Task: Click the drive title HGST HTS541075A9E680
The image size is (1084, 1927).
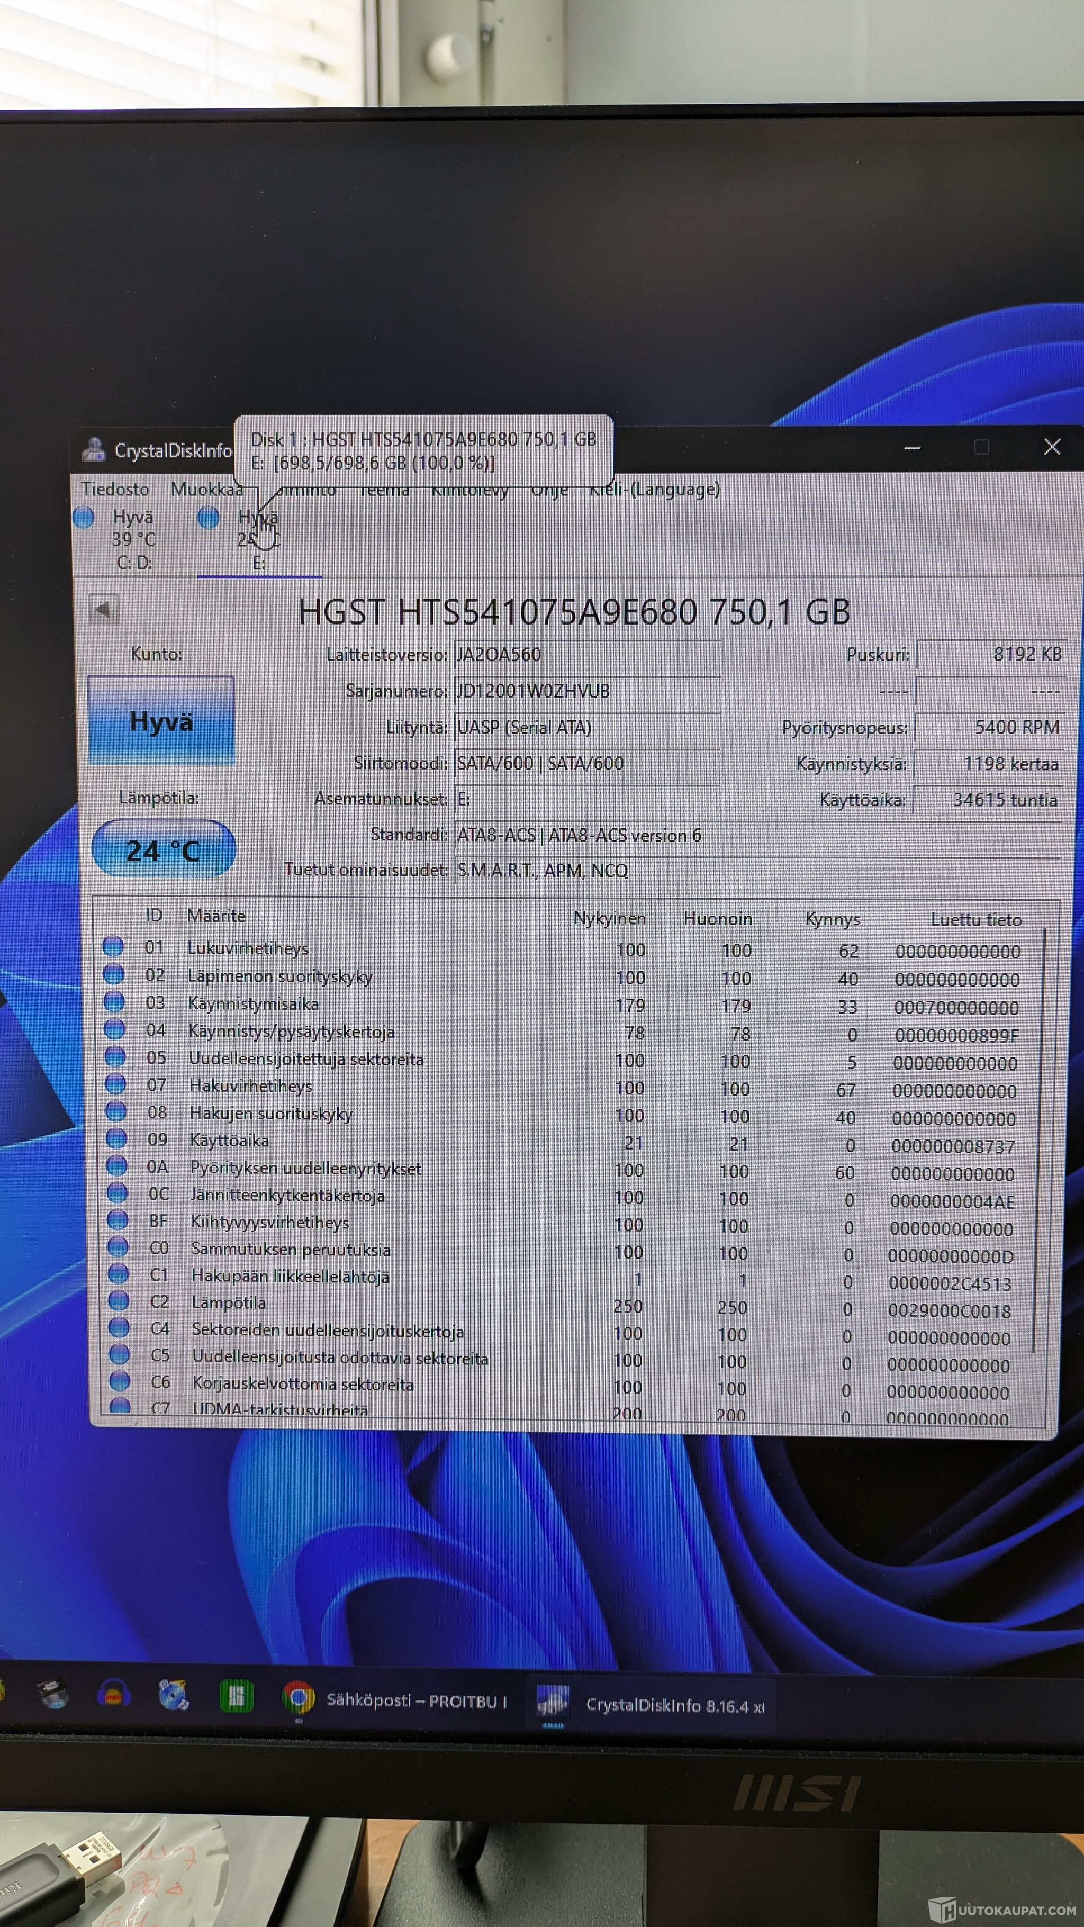Action: 574,612
